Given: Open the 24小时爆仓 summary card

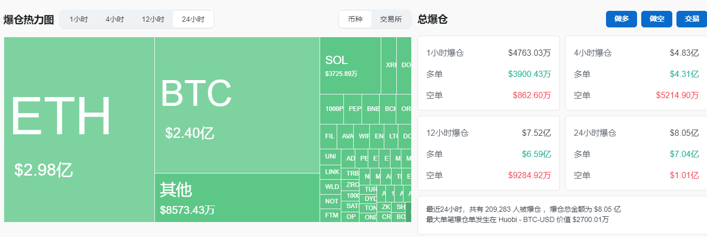Looking at the screenshot, I should pyautogui.click(x=636, y=153).
